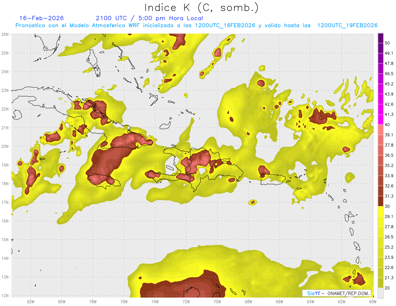Click the colorbar value '47.8'
Viewport: 396px width, 306px height.
[x=389, y=63]
